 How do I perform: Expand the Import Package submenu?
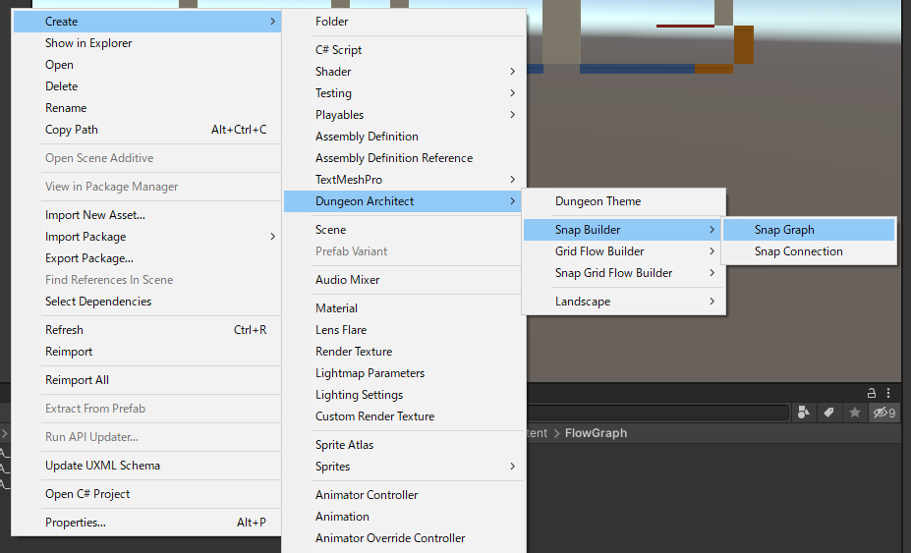pyautogui.click(x=147, y=236)
